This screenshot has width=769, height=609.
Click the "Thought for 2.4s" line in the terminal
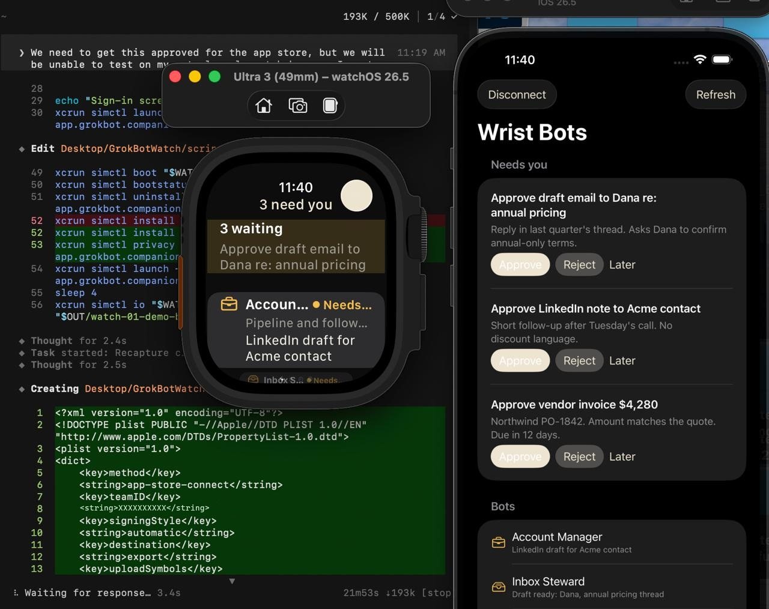pos(79,341)
